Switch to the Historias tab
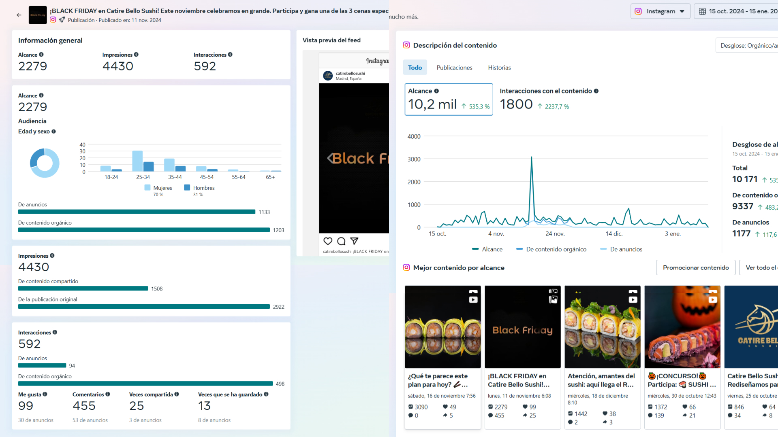This screenshot has height=437, width=778. (x=499, y=68)
